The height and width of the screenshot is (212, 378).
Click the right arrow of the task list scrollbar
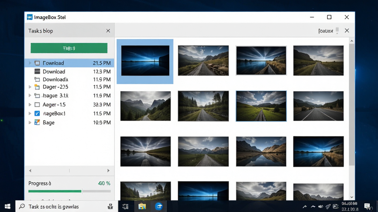tap(108, 170)
